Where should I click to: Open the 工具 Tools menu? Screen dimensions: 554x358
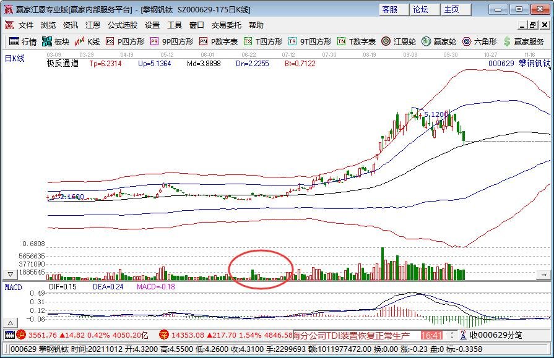pyautogui.click(x=175, y=25)
